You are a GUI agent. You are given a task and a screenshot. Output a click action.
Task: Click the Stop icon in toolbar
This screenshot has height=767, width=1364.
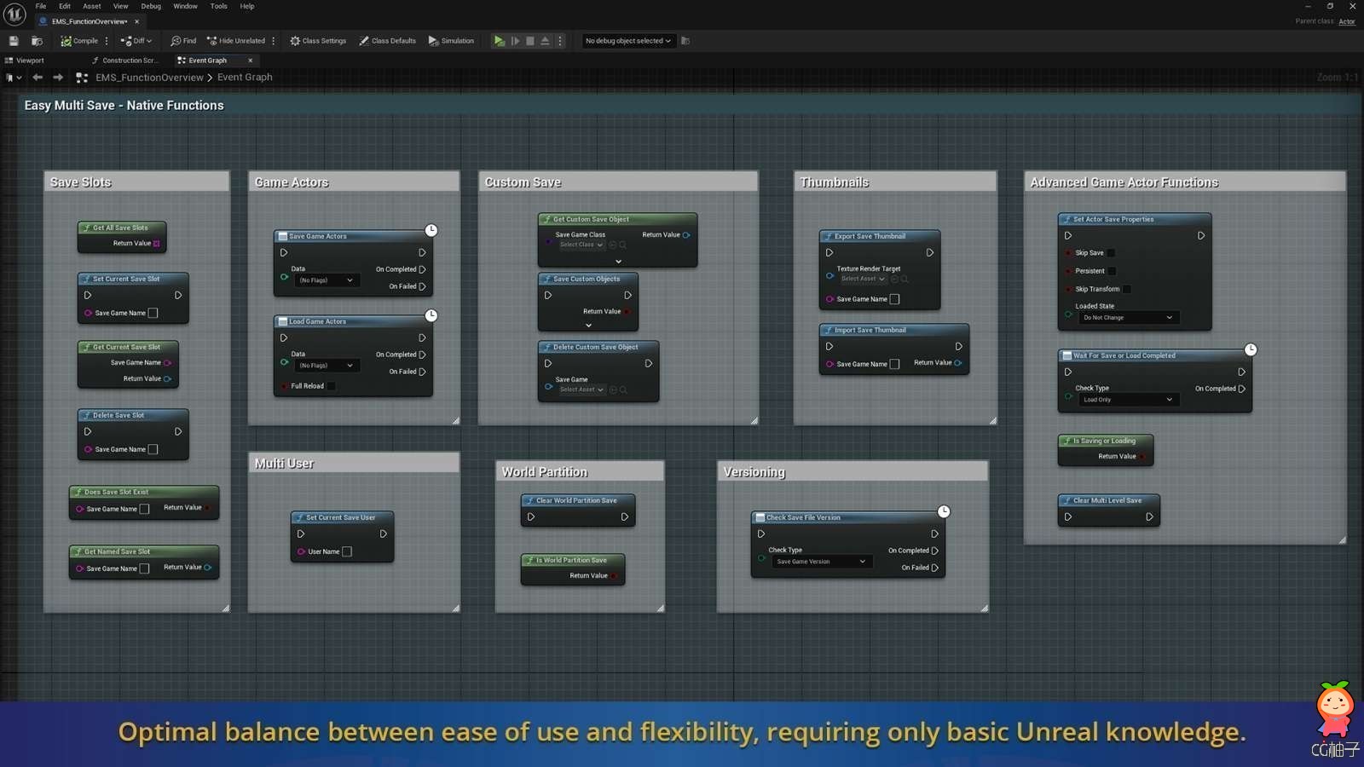(x=530, y=41)
